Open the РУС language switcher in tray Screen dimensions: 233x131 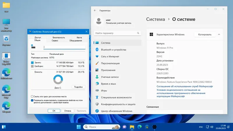click(x=201, y=127)
